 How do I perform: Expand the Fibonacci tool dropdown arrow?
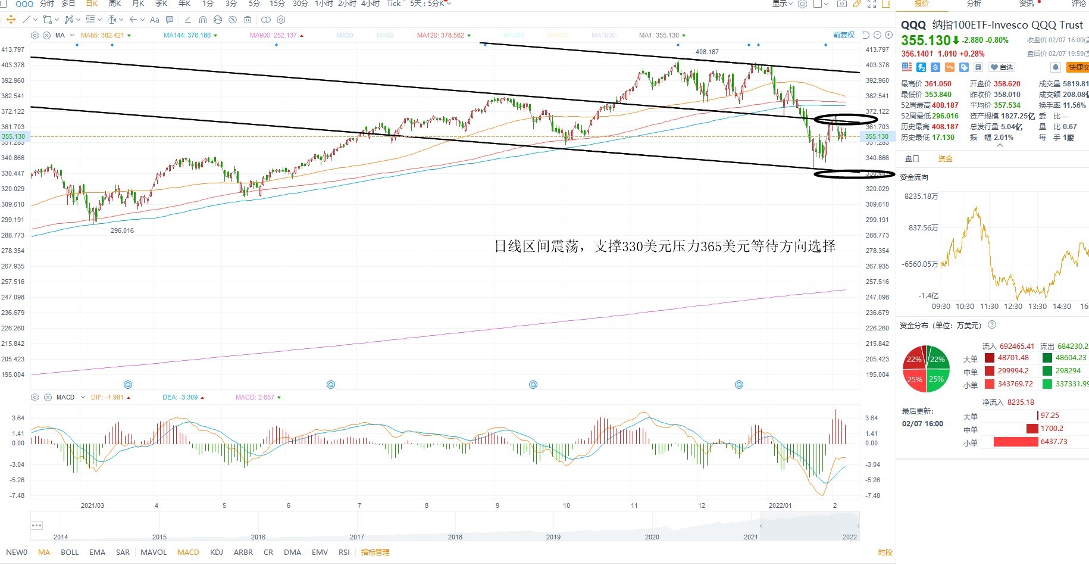[x=99, y=20]
